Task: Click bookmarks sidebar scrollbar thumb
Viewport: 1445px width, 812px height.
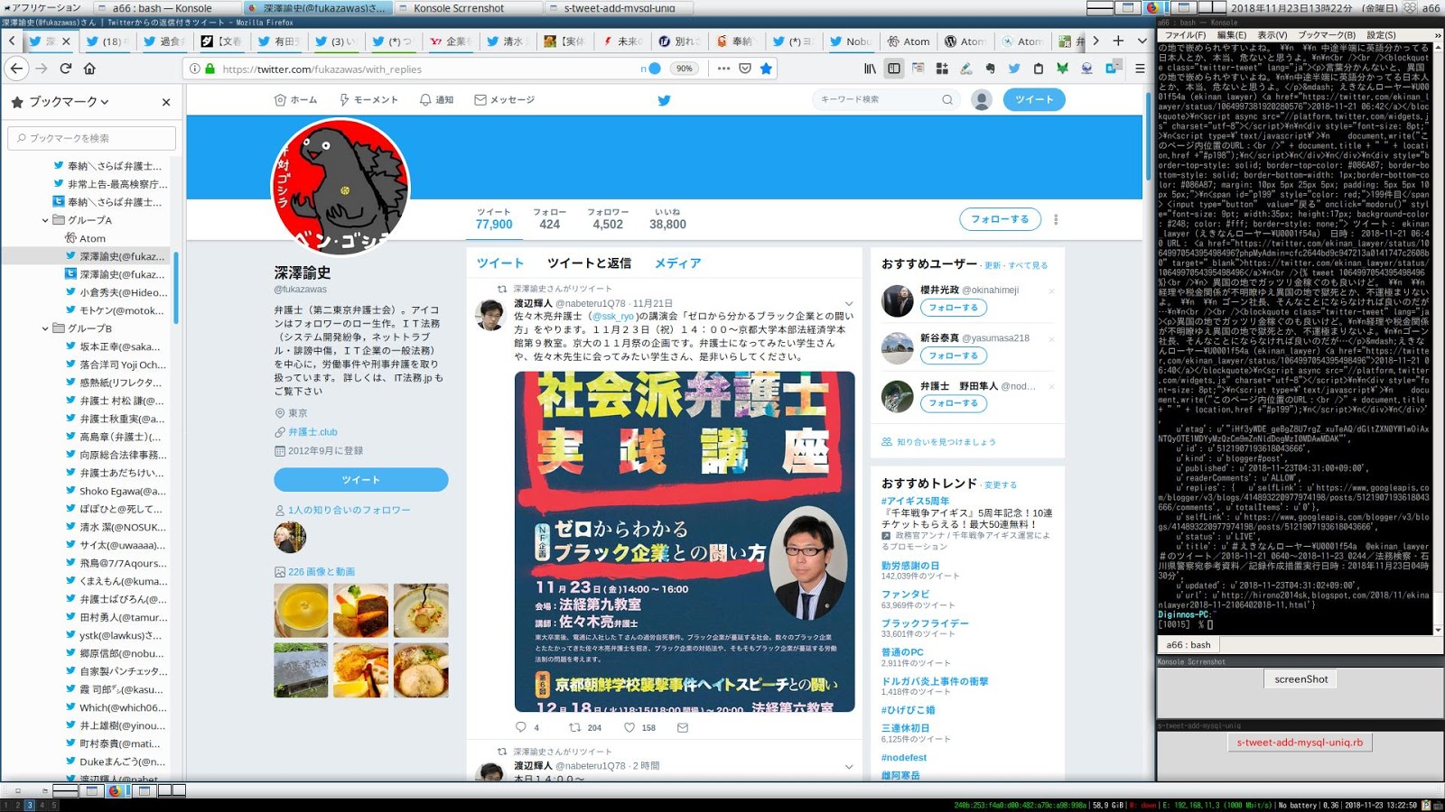Action: [x=175, y=287]
